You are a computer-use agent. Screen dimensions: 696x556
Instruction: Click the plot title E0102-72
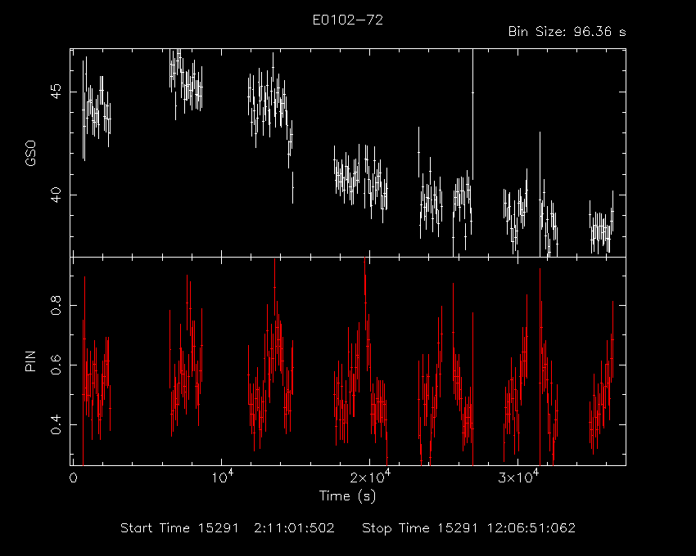347,20
